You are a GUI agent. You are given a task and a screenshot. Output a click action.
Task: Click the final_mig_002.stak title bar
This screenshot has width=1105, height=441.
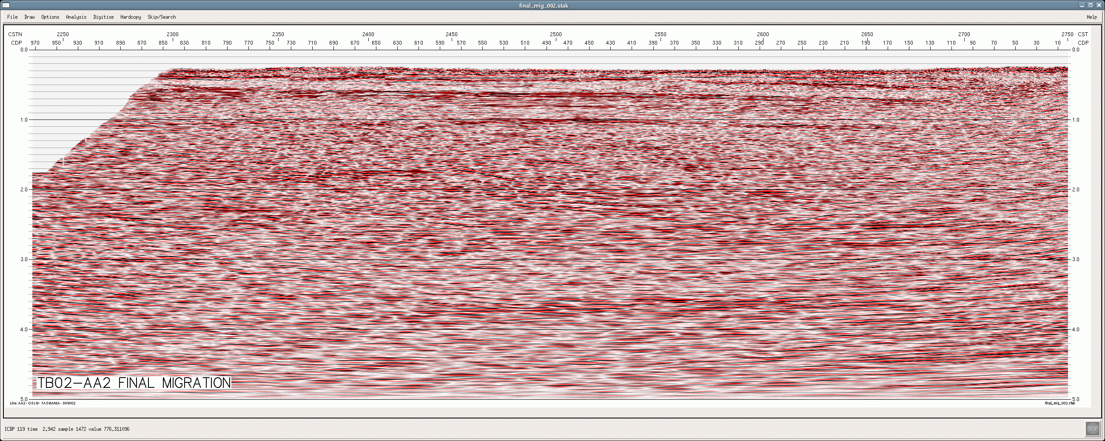[x=544, y=6]
